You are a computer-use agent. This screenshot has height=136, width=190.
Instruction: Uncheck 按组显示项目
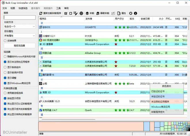pyautogui.click(x=5, y=98)
